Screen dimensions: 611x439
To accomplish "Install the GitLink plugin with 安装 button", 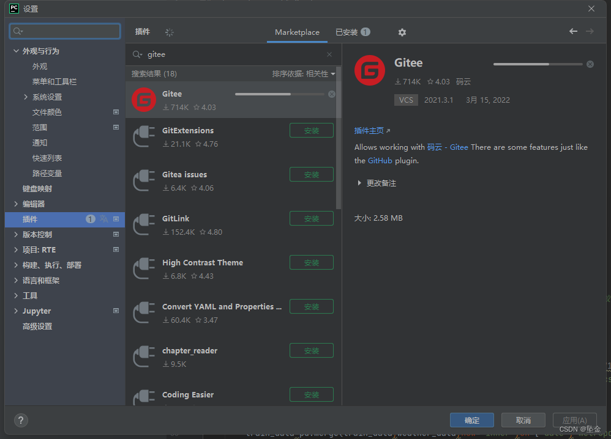I will tap(311, 218).
